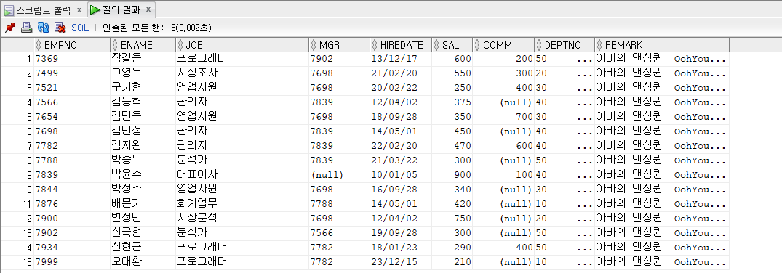Sort by the DEPTNO column header
782x273 pixels.
[564, 45]
